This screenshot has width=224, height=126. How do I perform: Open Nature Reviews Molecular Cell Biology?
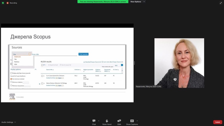pos(56,83)
